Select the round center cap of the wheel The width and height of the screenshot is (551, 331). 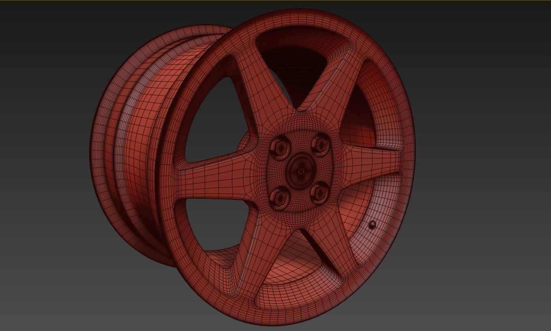(301, 172)
